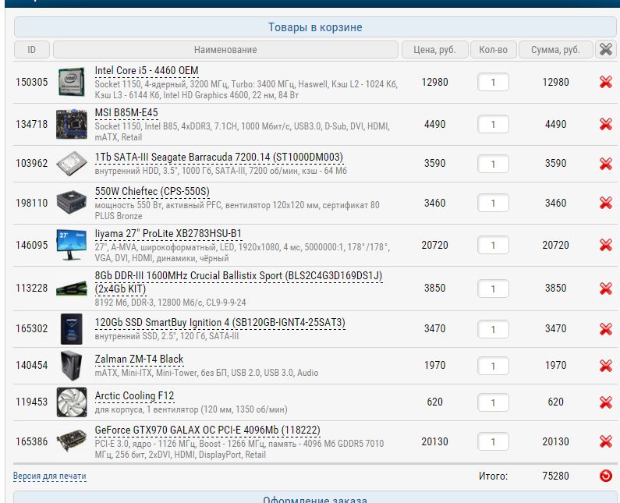Click total sum 75280
The width and height of the screenshot is (620, 503).
[x=555, y=476]
